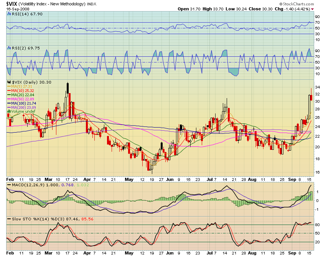Screen dimensions: 326x256
Task: Click the tall black candlestick at March peak
Action: 68,89
